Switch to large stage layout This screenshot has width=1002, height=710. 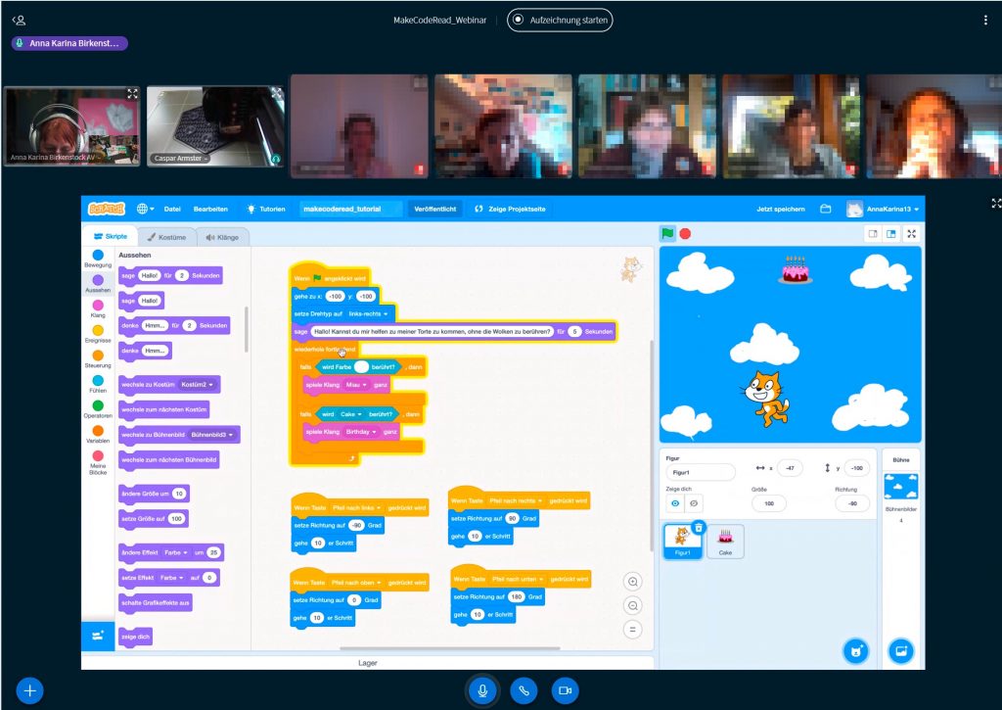[890, 233]
